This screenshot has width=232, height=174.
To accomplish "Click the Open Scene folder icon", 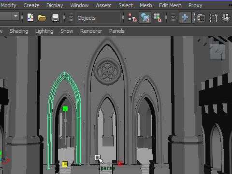I will (x=42, y=18).
